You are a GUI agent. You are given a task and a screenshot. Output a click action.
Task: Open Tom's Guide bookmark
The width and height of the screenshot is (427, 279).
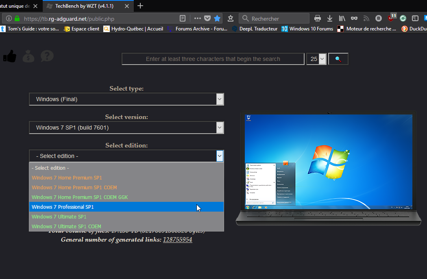click(x=30, y=29)
